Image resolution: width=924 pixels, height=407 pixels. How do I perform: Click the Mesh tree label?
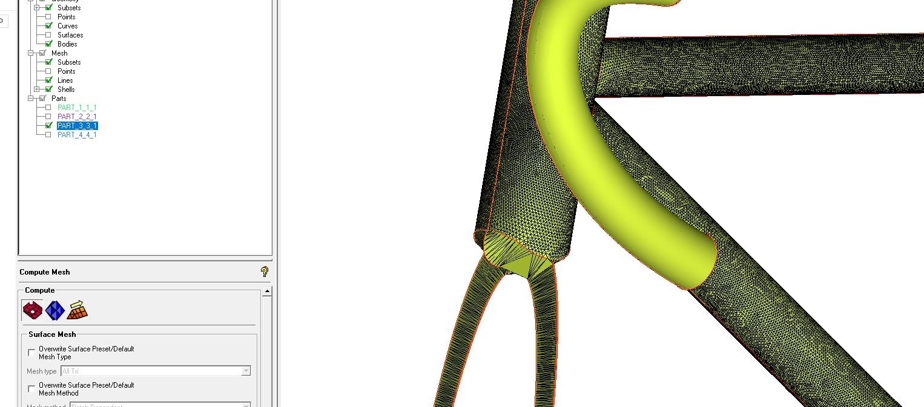[x=59, y=53]
